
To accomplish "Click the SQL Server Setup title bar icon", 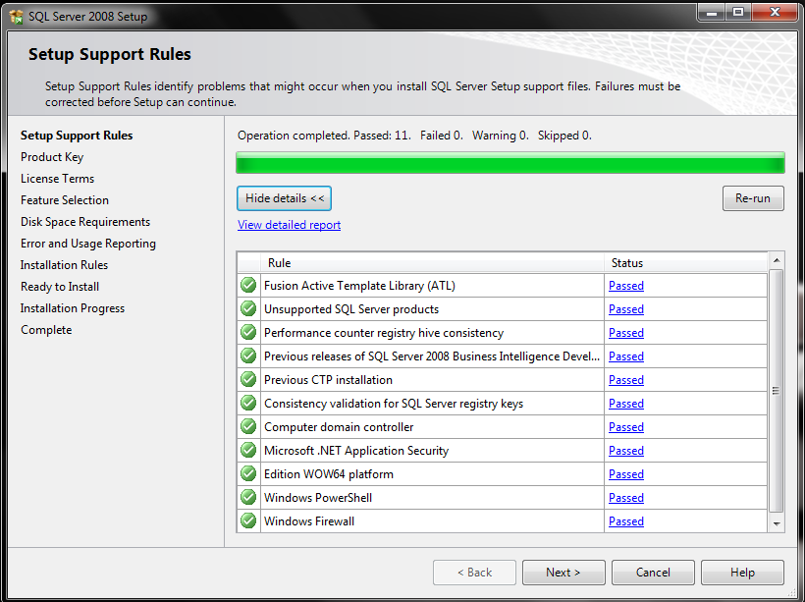I will 16,17.
